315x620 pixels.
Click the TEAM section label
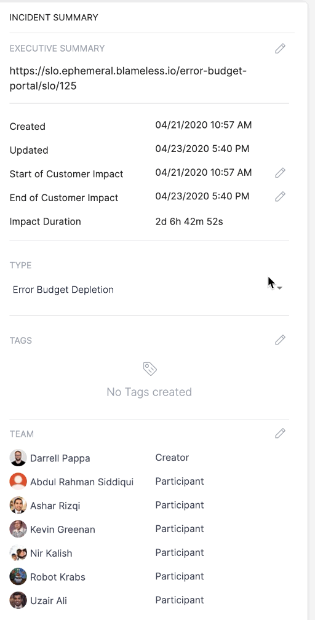tap(22, 434)
